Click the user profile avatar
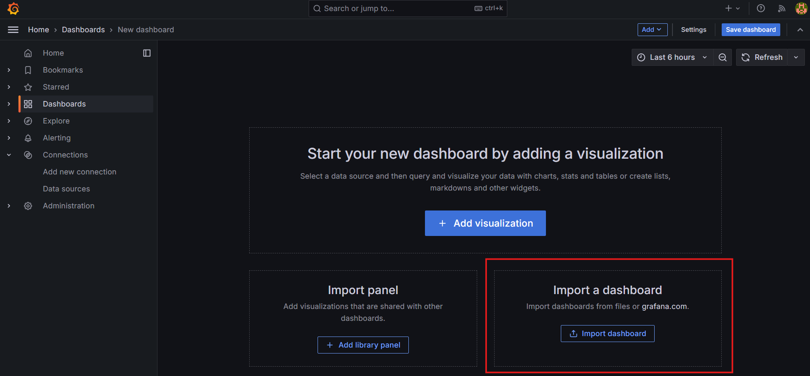The height and width of the screenshot is (376, 810). [x=801, y=8]
